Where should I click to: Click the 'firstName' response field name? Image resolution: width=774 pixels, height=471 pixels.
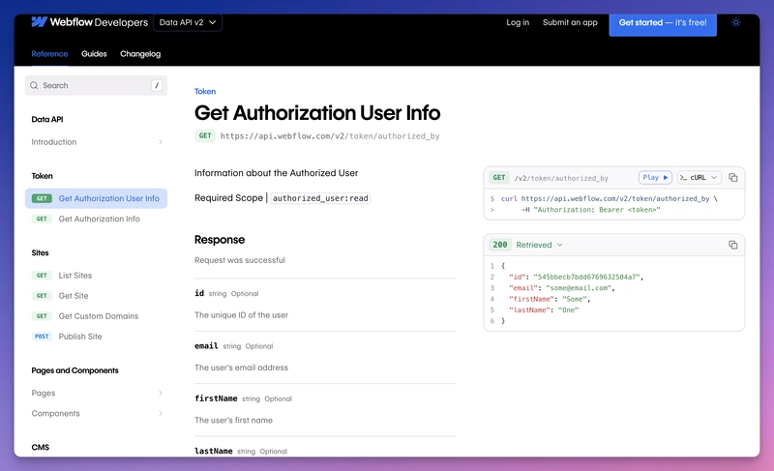click(x=216, y=398)
